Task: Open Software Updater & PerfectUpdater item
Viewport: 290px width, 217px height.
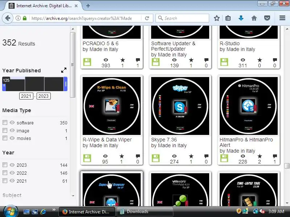Action: (173, 46)
